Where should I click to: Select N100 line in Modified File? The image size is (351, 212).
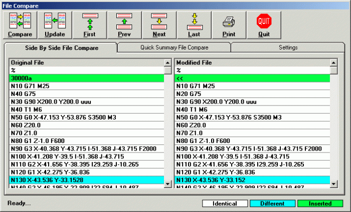coord(252,156)
